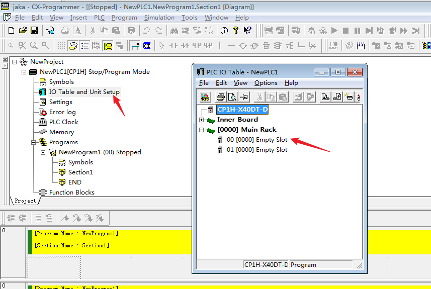The width and height of the screenshot is (431, 289).
Task: Click the CPS icon in IO Table toolbar
Action: click(205, 97)
